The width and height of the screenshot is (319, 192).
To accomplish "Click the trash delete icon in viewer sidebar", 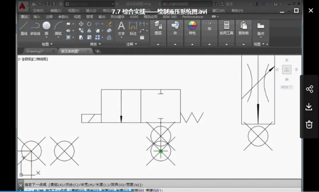I will (x=309, y=124).
